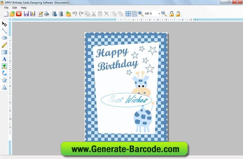Bring the selected object to front
This screenshot has width=243, height=159.
tap(114, 14)
